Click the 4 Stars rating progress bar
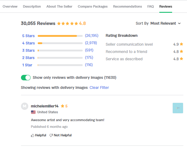This screenshot has width=187, height=147. click(60, 43)
